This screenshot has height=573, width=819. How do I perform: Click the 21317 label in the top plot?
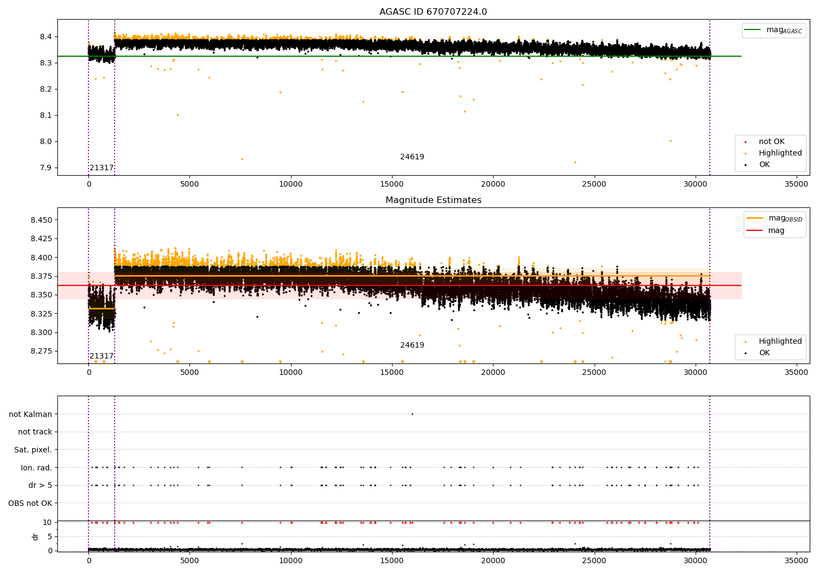pos(102,168)
